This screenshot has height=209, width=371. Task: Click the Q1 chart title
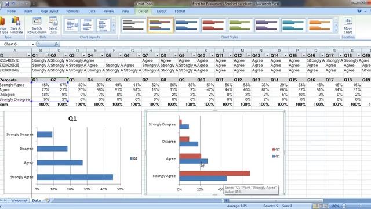pyautogui.click(x=72, y=118)
